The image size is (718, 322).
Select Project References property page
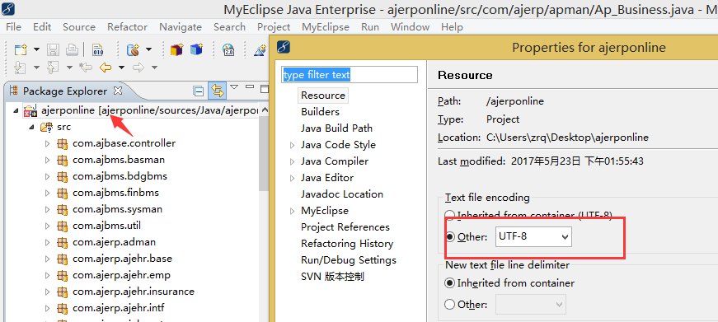(345, 226)
